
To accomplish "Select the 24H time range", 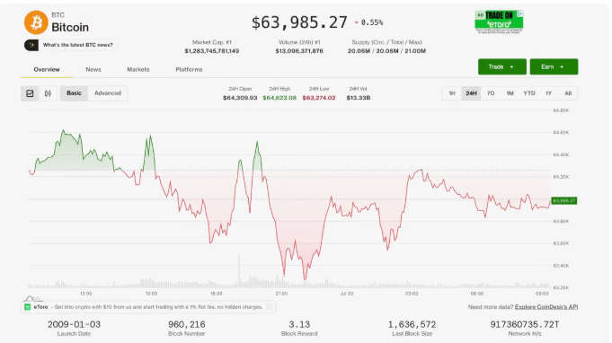I will 471,93.
